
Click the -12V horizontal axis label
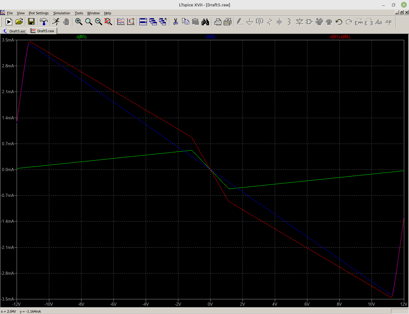click(x=16, y=304)
